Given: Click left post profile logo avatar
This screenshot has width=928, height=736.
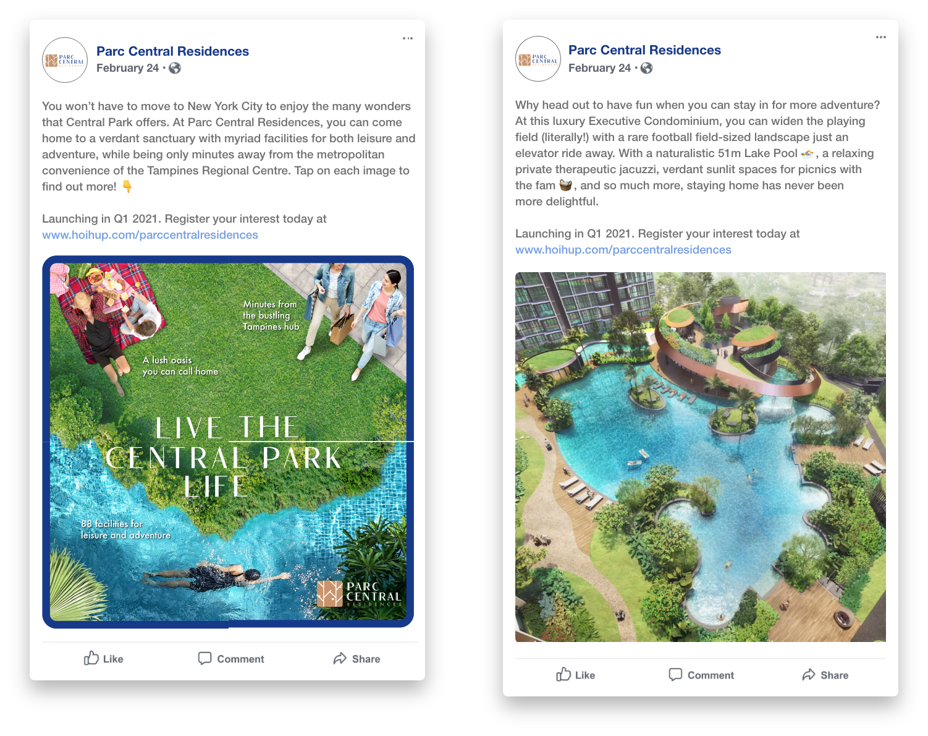Looking at the screenshot, I should (x=65, y=60).
